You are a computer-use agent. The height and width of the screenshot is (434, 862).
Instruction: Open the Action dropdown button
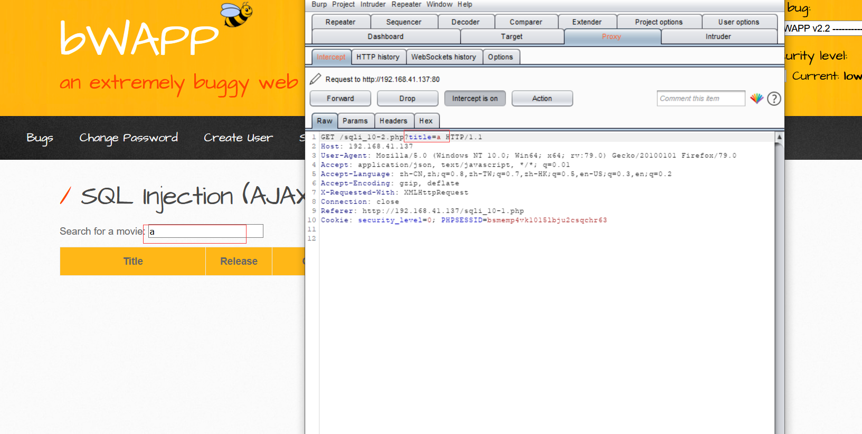click(x=542, y=99)
